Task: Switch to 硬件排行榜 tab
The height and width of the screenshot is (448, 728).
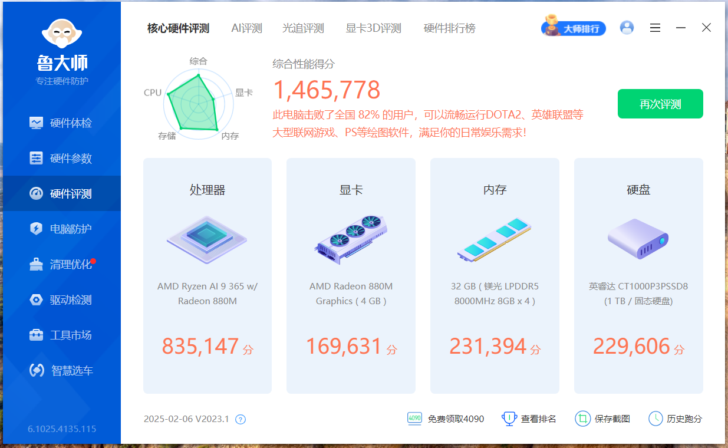Action: coord(449,28)
